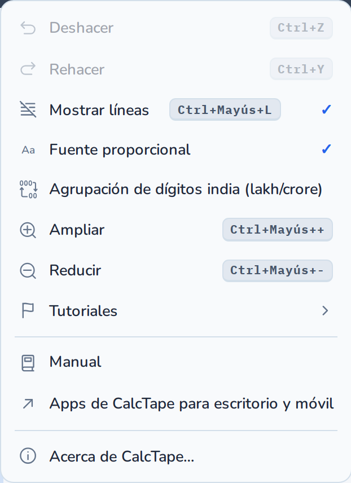
Task: Open the Manual entry
Action: point(175,362)
